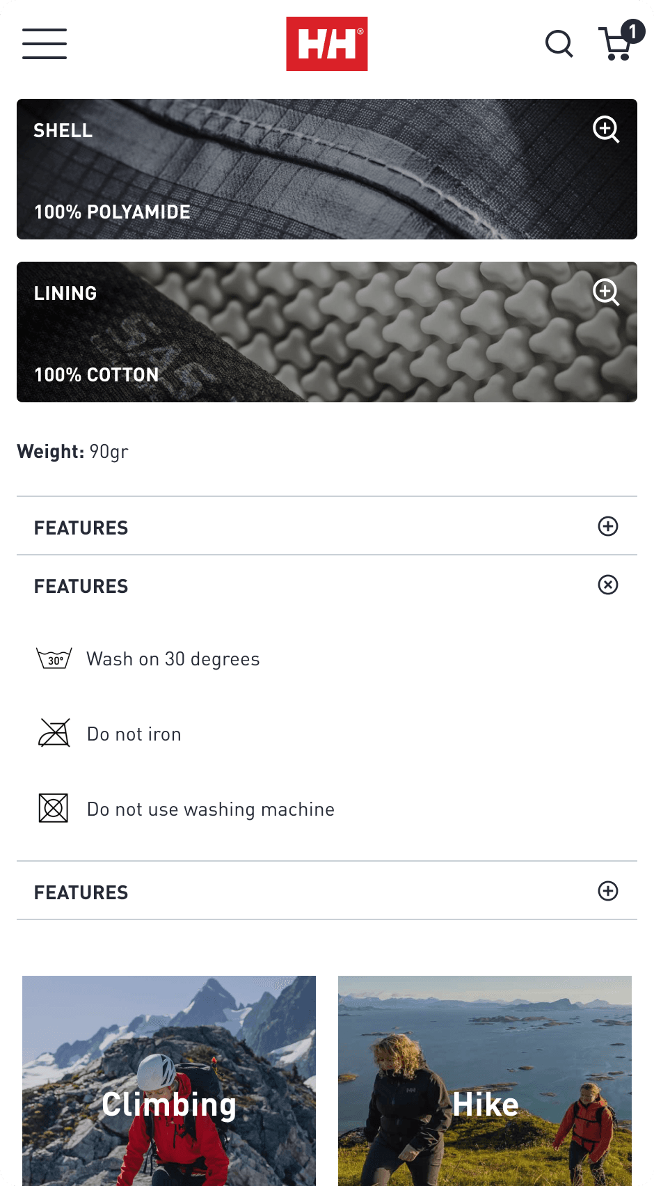Click the Do not iron text
This screenshot has width=654, height=1186.
click(134, 734)
